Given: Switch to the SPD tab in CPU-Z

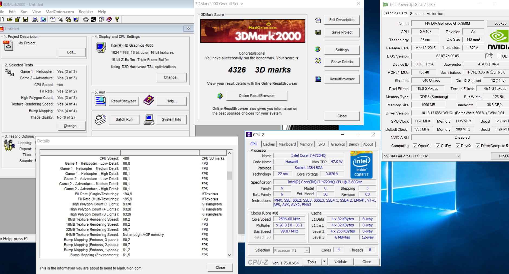Looking at the screenshot, I should click(322, 144).
